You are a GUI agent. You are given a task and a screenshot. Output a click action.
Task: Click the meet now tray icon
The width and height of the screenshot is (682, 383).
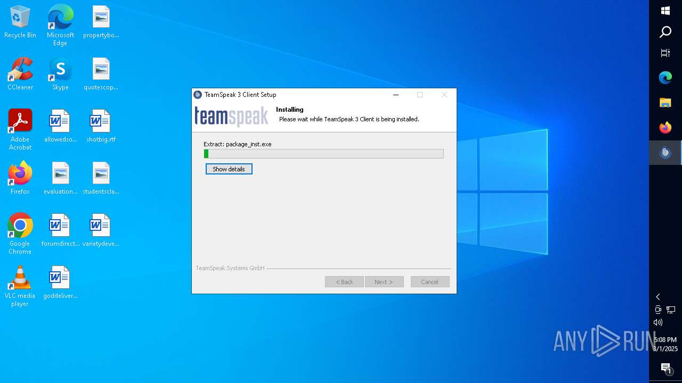pos(658,310)
